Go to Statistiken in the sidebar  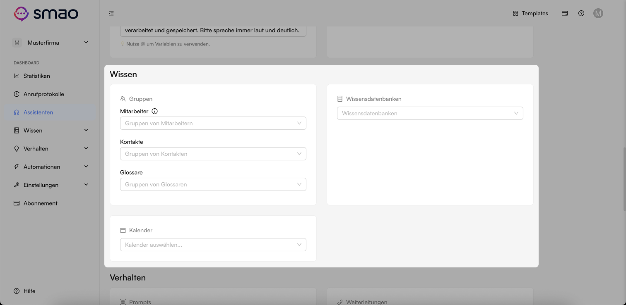point(50,76)
